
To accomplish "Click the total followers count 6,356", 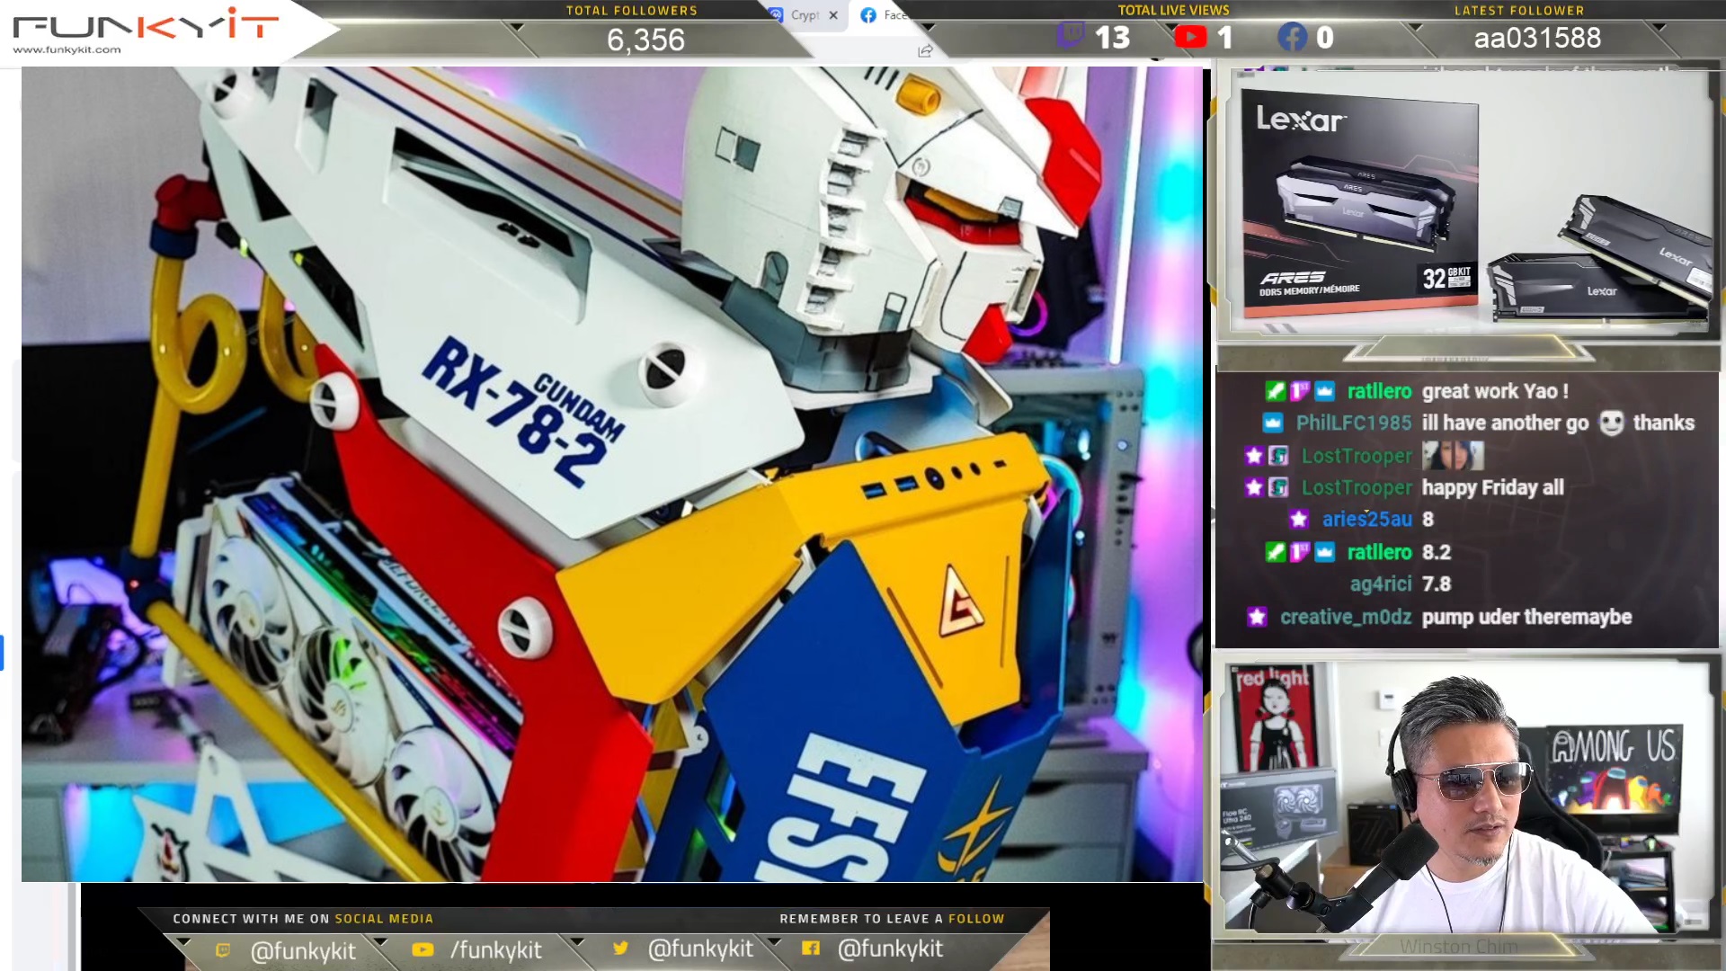I will pyautogui.click(x=645, y=40).
